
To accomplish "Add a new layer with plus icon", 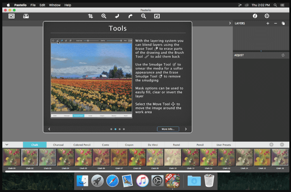I will 268,23.
